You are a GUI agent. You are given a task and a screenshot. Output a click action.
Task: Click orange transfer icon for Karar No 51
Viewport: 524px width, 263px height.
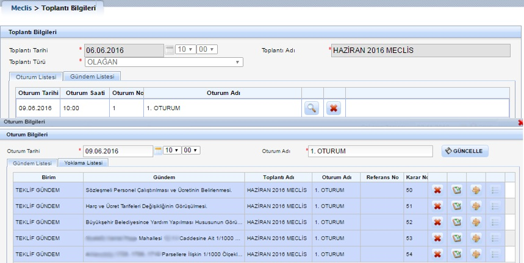tap(476, 206)
